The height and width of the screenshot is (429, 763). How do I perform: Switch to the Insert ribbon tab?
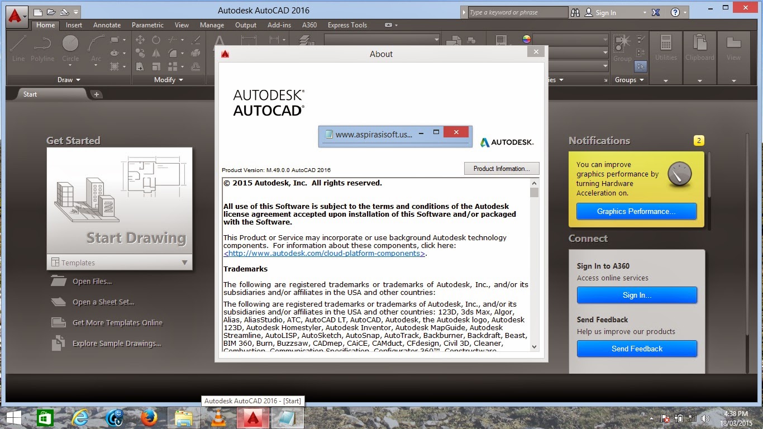click(x=74, y=25)
